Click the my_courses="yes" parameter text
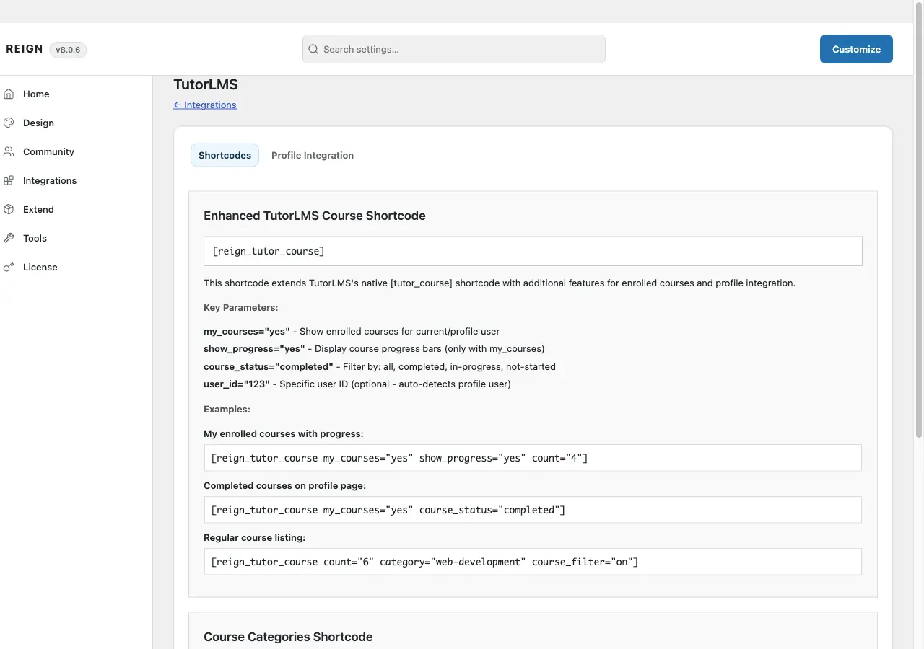The height and width of the screenshot is (649, 924). point(247,331)
